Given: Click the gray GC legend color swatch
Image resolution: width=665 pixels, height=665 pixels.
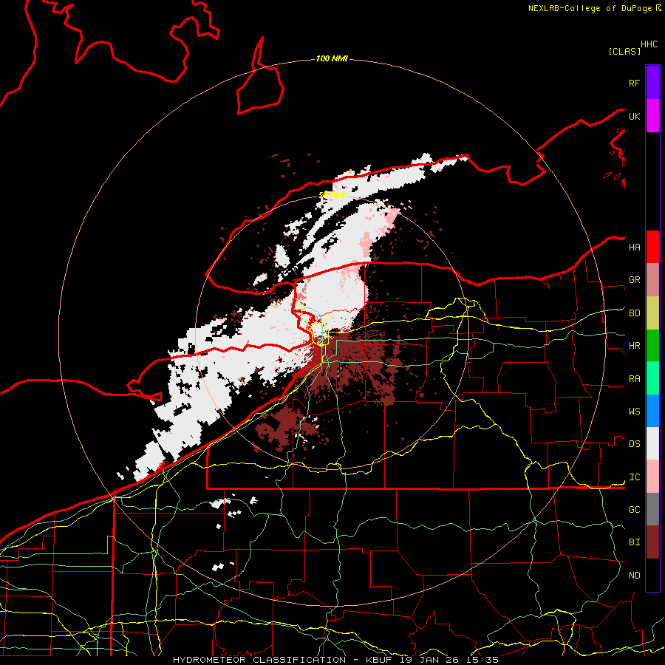Looking at the screenshot, I should pyautogui.click(x=652, y=509).
